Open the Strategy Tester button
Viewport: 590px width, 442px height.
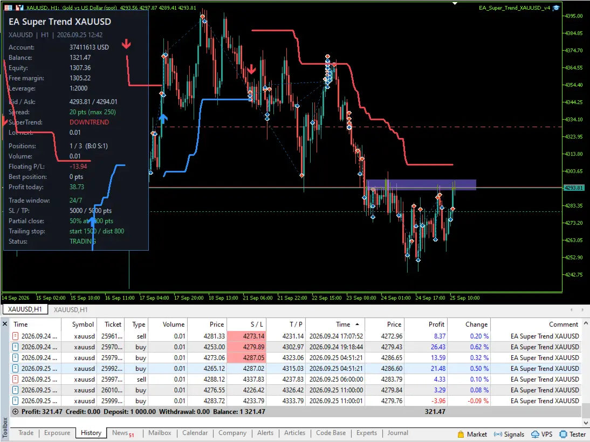pyautogui.click(x=573, y=434)
